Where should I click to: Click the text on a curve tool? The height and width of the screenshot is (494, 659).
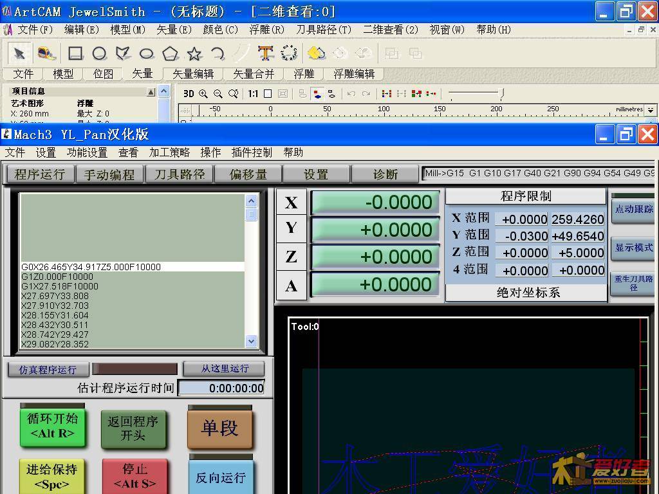tap(289, 53)
